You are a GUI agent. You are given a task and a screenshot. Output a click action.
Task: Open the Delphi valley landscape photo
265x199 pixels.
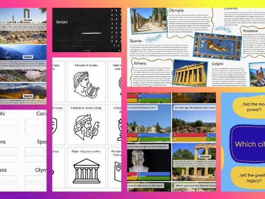pos(23,53)
